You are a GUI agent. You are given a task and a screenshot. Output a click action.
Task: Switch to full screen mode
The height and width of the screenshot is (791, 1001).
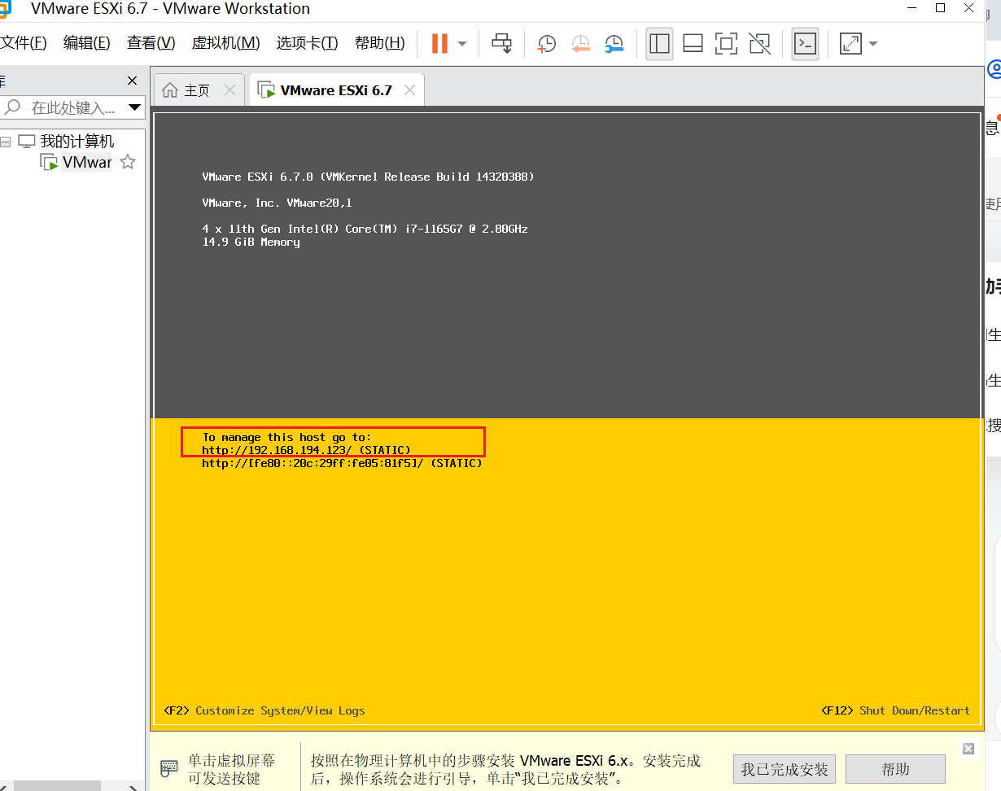click(x=726, y=43)
